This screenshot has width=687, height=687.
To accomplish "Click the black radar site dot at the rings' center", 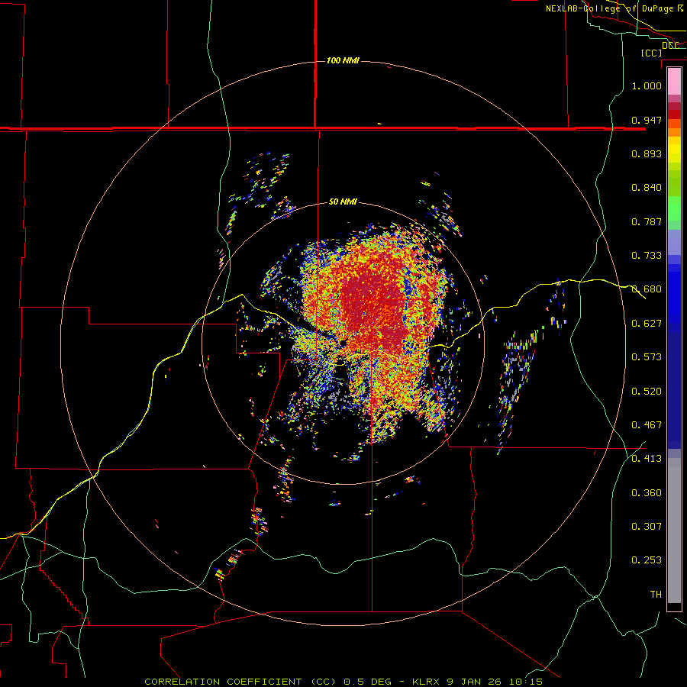I will 343,343.
